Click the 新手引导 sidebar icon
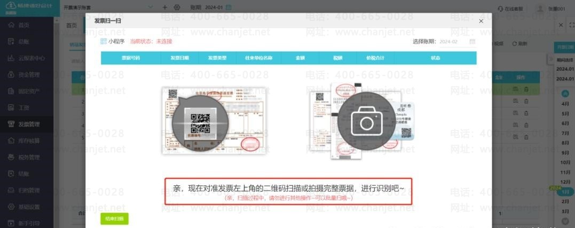The height and width of the screenshot is (228, 575). click(x=11, y=223)
